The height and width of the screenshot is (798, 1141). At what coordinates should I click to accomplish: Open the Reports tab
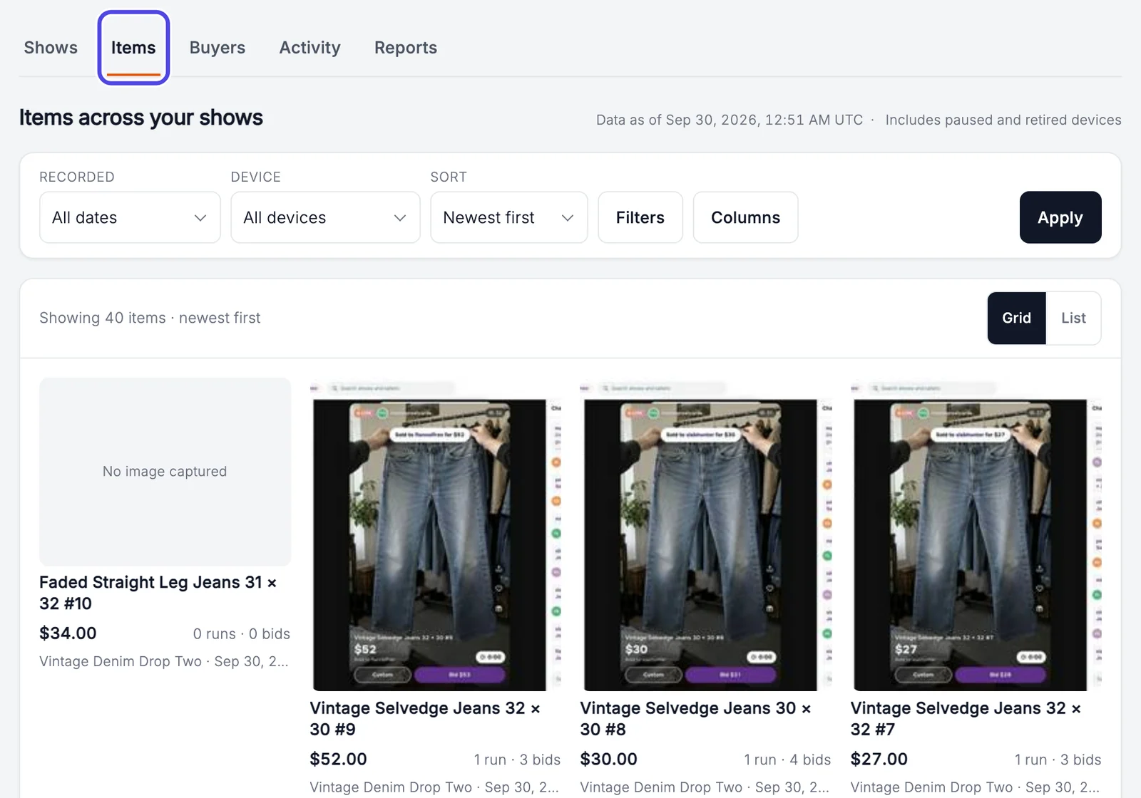click(406, 48)
